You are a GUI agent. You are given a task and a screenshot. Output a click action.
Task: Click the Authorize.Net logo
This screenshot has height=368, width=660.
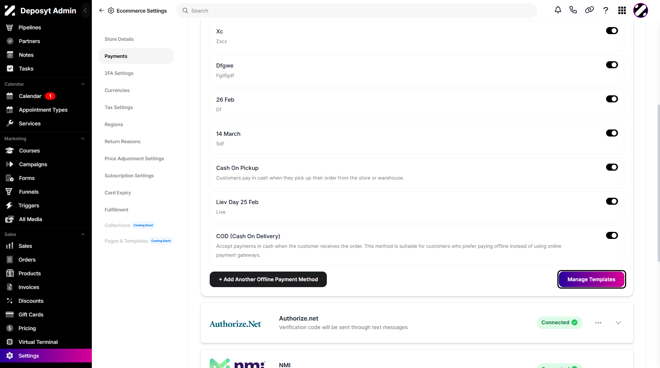[235, 324]
